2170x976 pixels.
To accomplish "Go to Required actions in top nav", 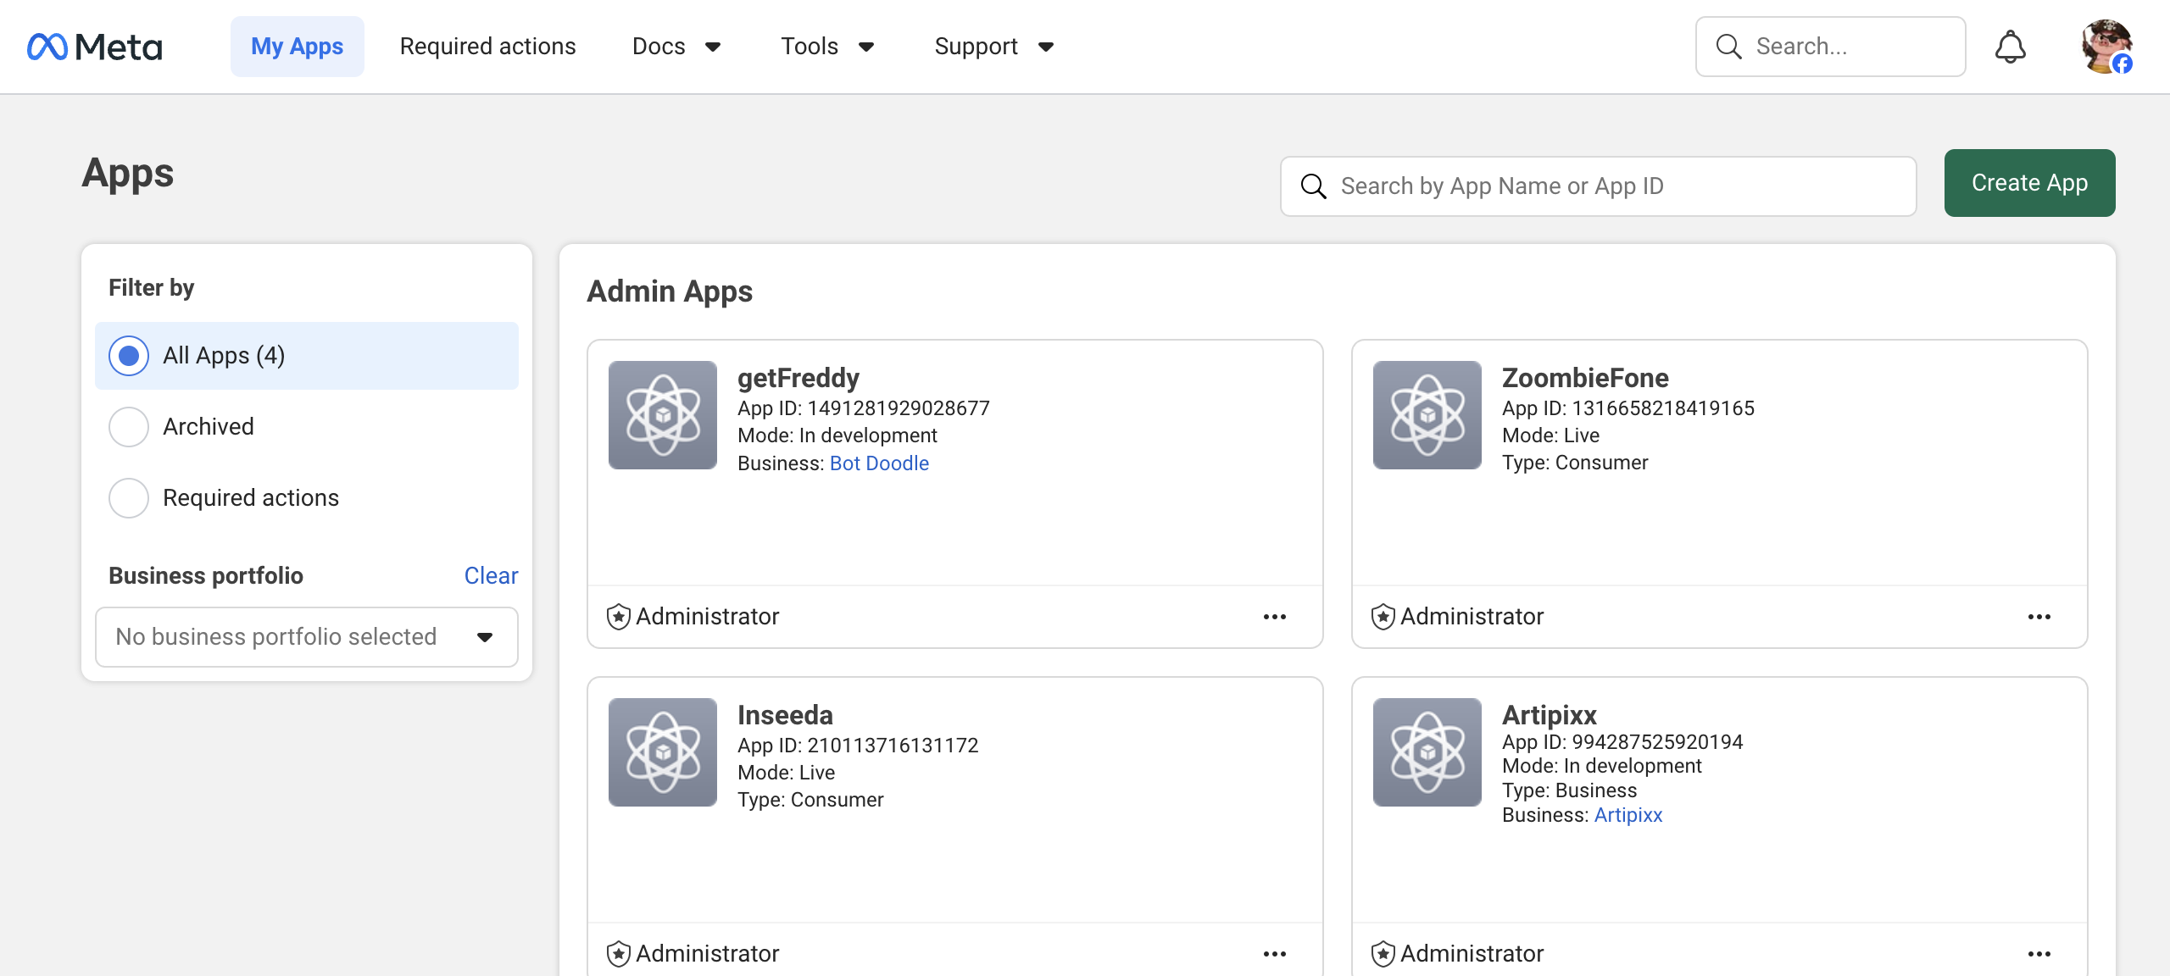I will 487,47.
